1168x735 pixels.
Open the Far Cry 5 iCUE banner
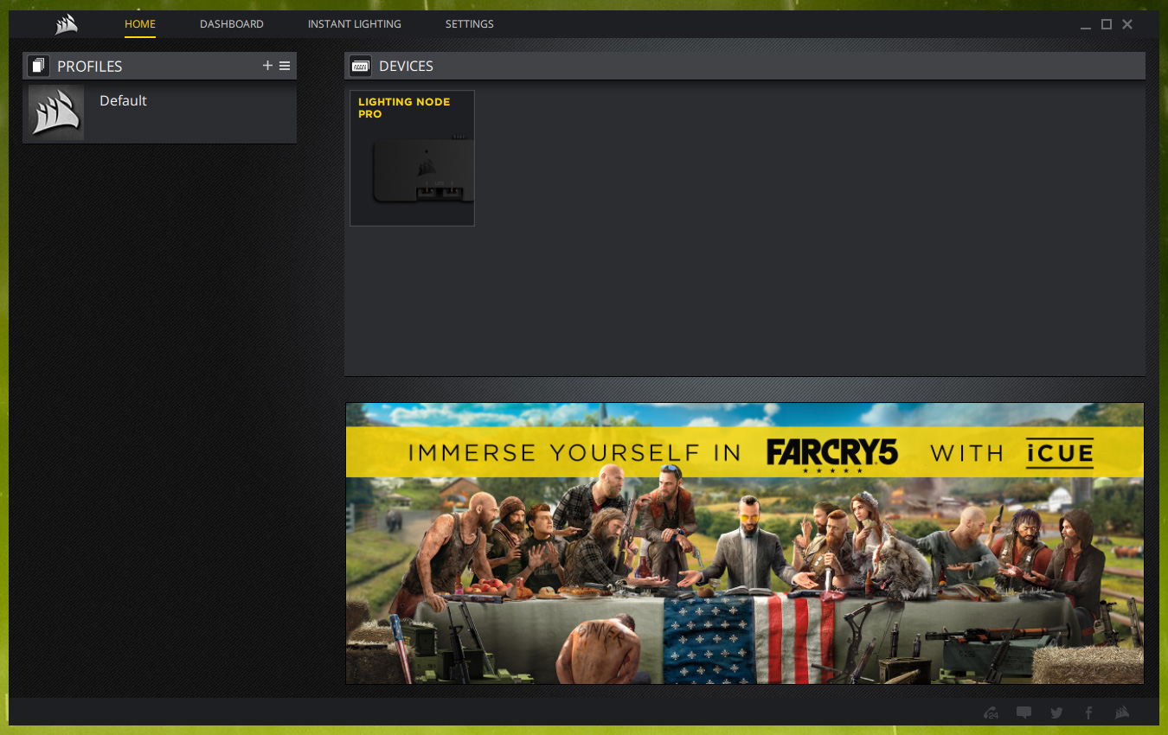click(744, 543)
